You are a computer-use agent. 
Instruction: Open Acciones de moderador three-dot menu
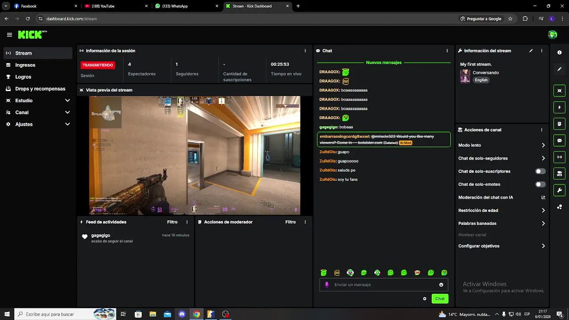(305, 222)
